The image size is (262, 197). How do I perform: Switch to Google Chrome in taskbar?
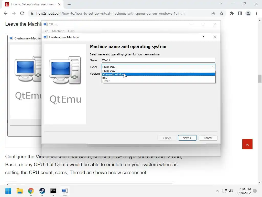31,191
